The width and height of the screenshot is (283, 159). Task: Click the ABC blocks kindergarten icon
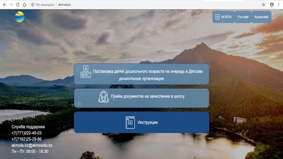point(86,72)
